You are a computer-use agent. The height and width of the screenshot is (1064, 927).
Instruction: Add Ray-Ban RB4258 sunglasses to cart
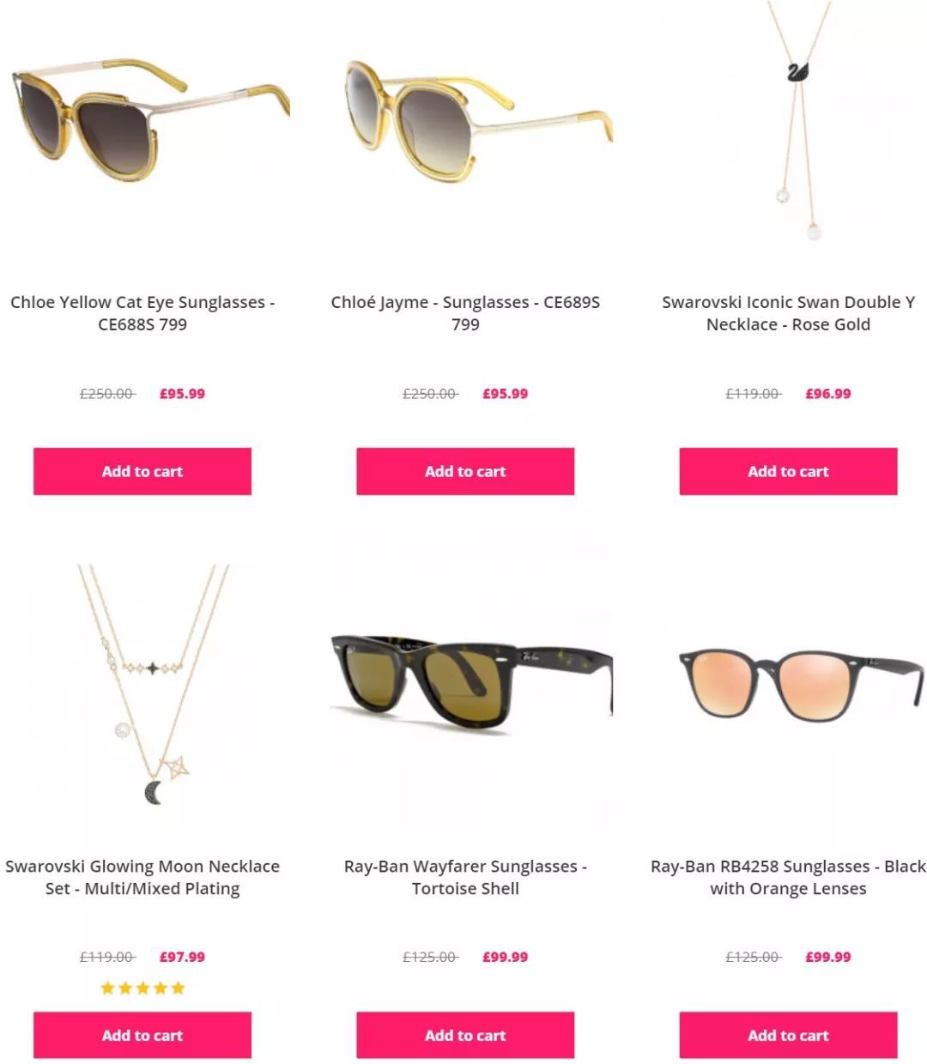pos(788,1035)
